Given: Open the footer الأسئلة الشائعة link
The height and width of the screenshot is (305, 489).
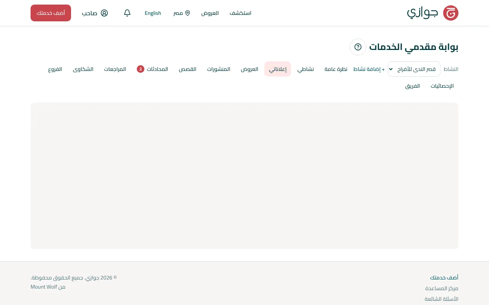Looking at the screenshot, I should click(x=442, y=299).
